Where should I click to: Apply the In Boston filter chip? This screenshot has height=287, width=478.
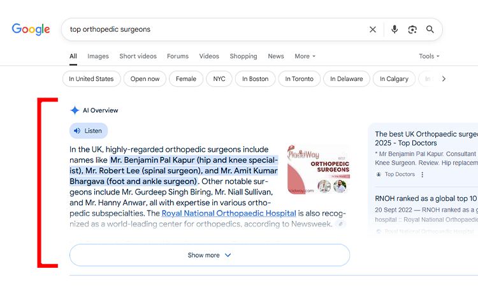pos(255,78)
